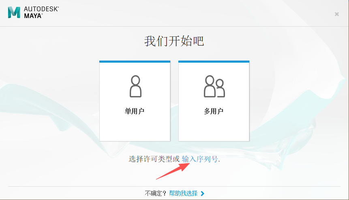Click the AUTODESK MAYA wordmark text

point(41,13)
